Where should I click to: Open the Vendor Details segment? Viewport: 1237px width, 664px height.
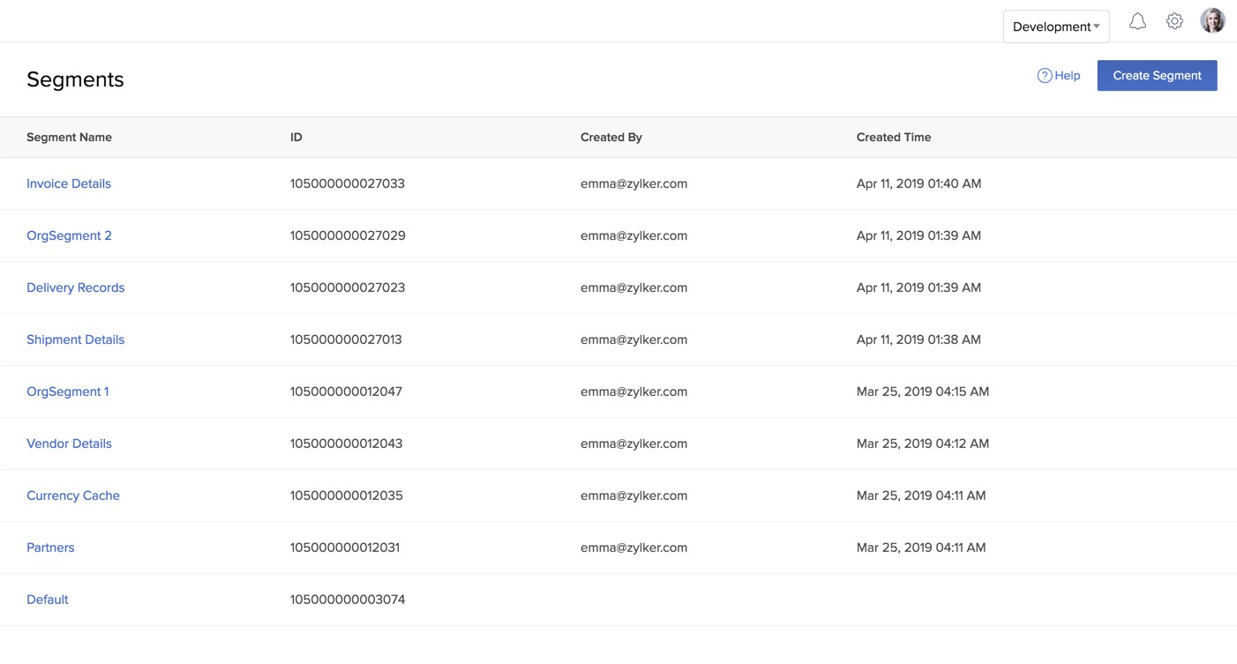coord(69,444)
